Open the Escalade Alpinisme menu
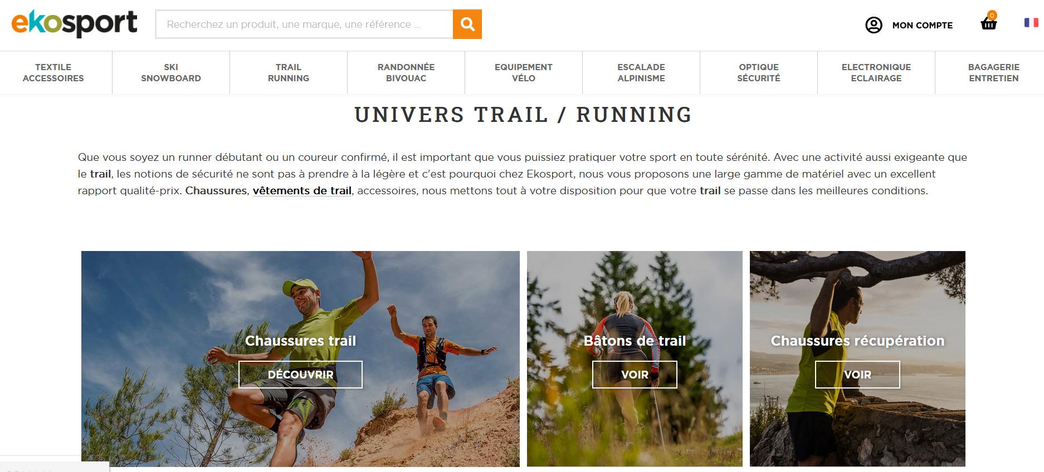This screenshot has height=472, width=1044. coord(641,72)
